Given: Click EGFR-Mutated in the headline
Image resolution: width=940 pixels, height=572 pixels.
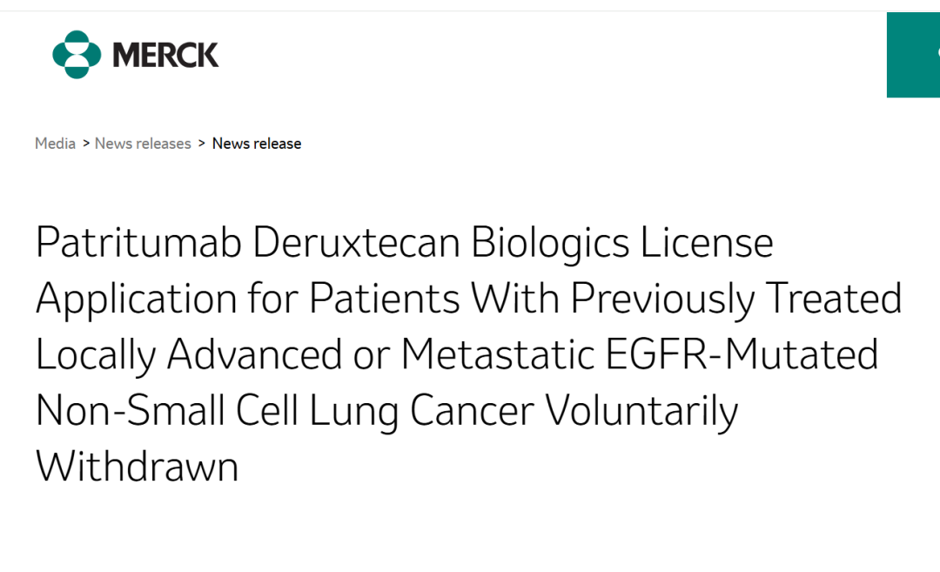Looking at the screenshot, I should point(742,354).
